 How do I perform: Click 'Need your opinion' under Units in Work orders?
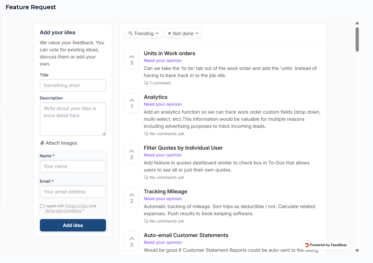(163, 61)
